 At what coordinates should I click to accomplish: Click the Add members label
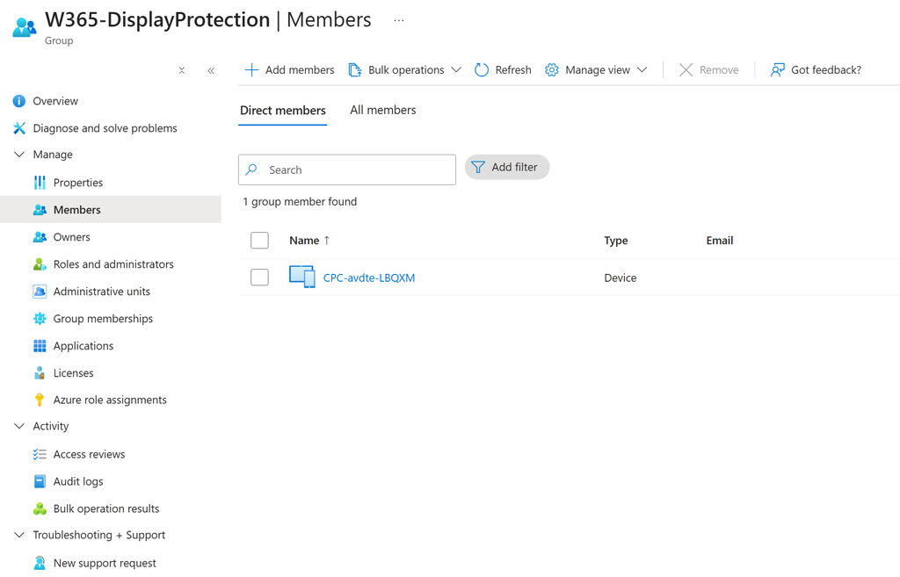[x=300, y=70]
